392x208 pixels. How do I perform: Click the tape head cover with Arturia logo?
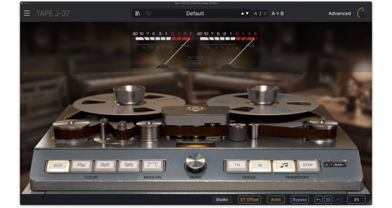(x=195, y=115)
